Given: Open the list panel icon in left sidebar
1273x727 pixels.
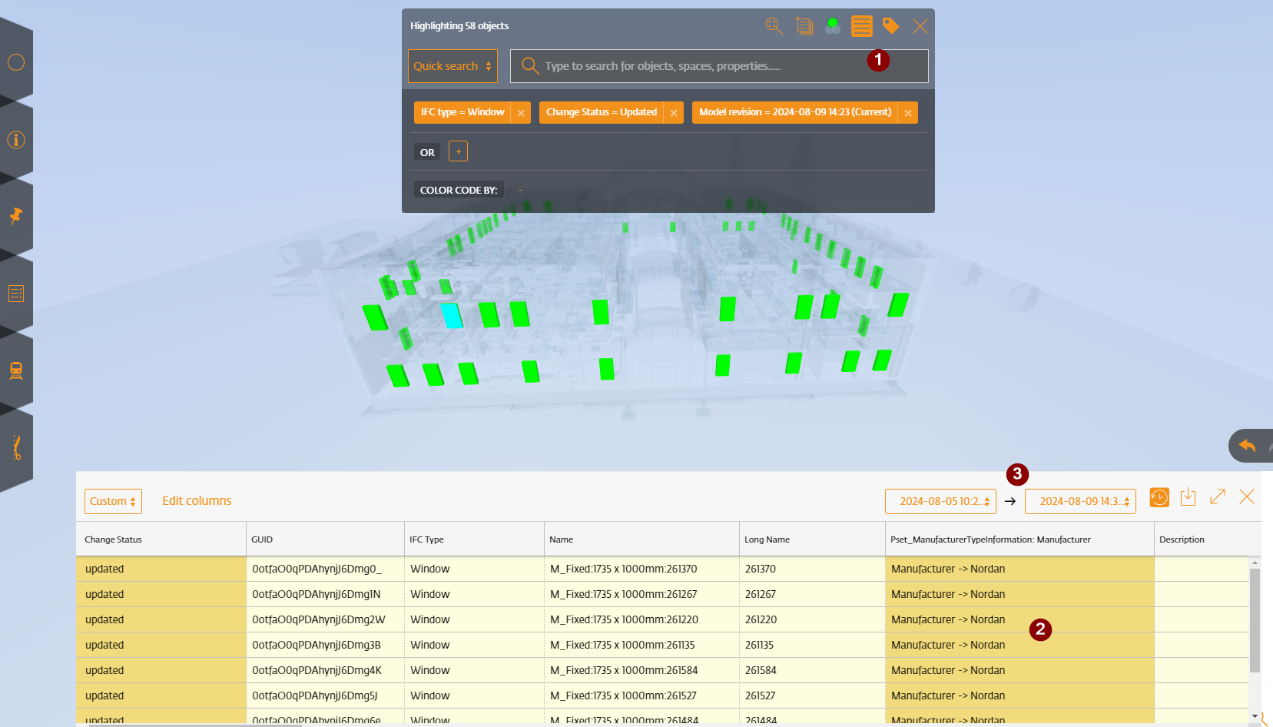Looking at the screenshot, I should click(16, 294).
